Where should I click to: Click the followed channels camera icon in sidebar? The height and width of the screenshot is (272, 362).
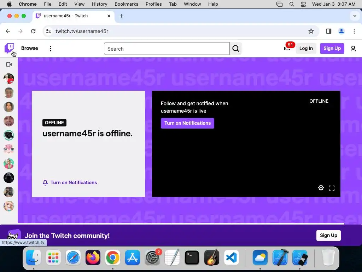(x=9, y=64)
